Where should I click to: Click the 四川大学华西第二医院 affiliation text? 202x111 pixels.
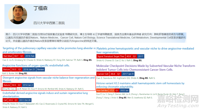pyautogui.click(x=49, y=23)
